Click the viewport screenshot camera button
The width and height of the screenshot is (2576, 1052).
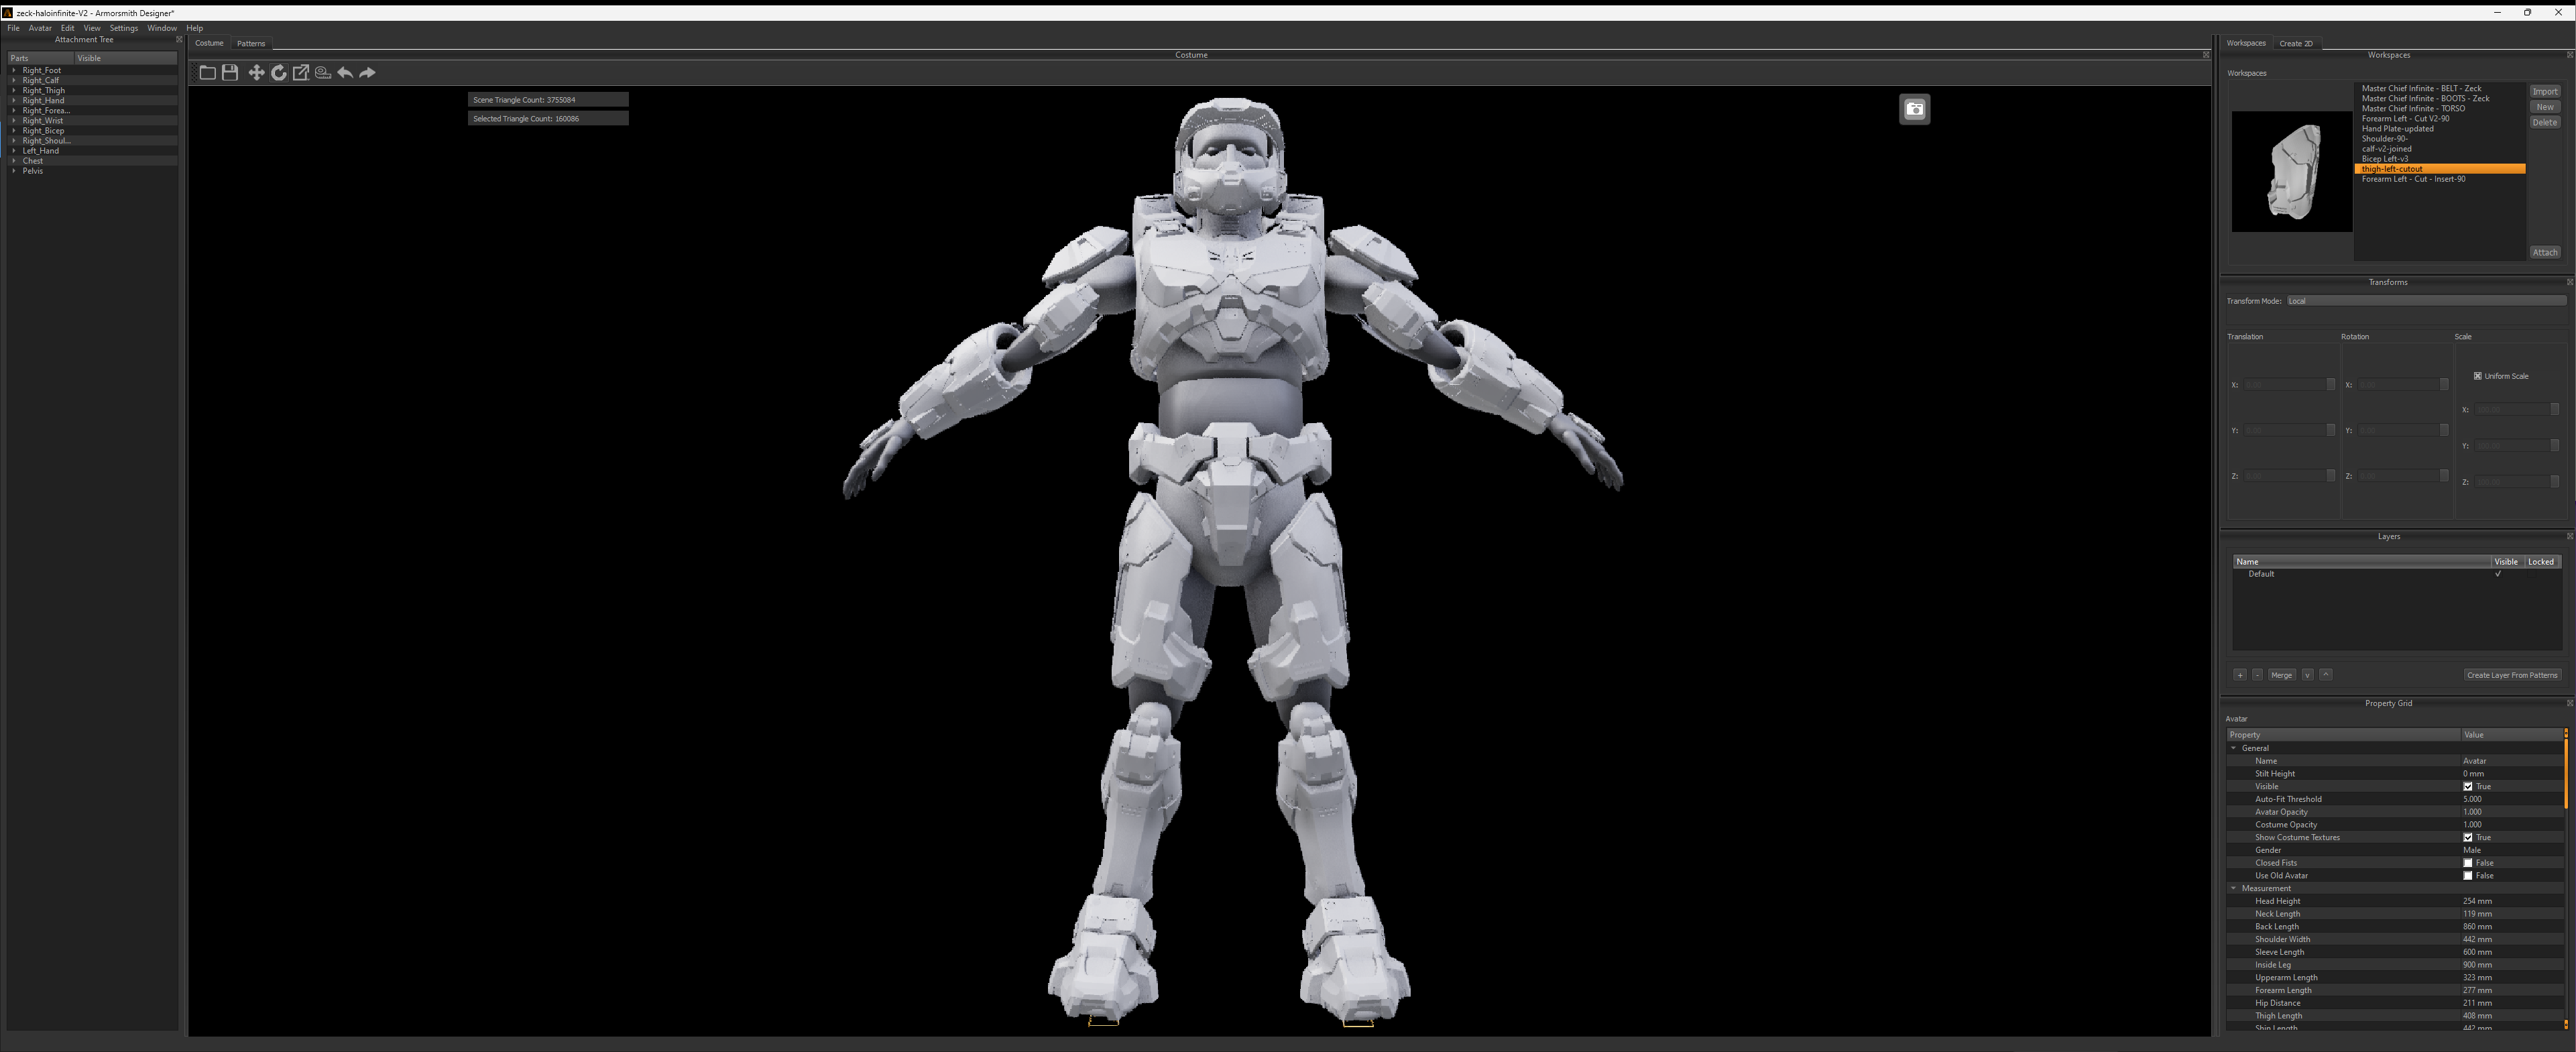pos(1914,109)
